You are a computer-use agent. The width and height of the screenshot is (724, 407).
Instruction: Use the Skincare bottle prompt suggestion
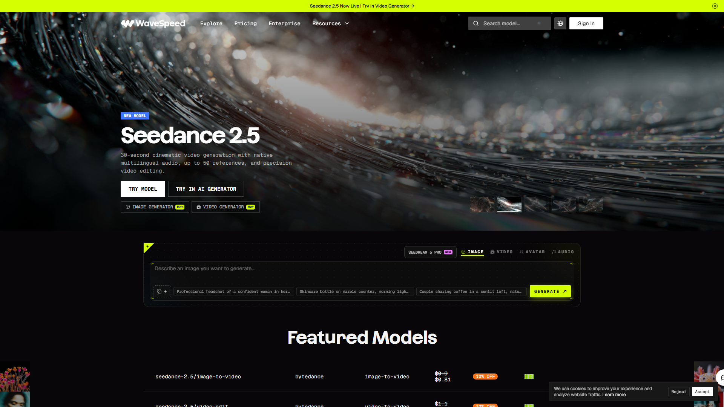[x=355, y=292]
